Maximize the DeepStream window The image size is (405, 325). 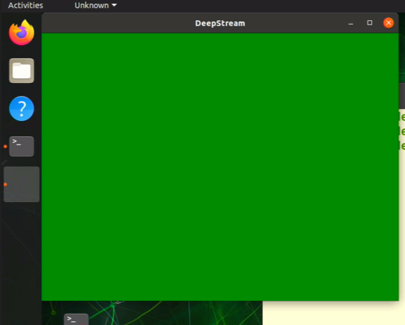(x=369, y=23)
